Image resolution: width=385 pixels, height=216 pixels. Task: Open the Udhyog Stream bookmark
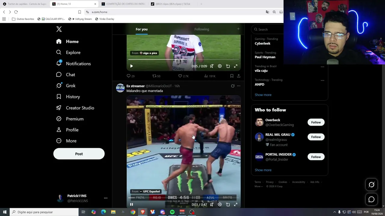pos(80,19)
